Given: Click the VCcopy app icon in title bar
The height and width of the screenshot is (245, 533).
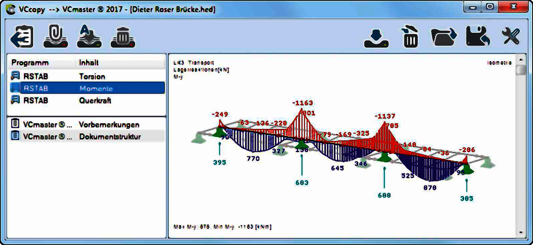Looking at the screenshot, I should pyautogui.click(x=11, y=9).
